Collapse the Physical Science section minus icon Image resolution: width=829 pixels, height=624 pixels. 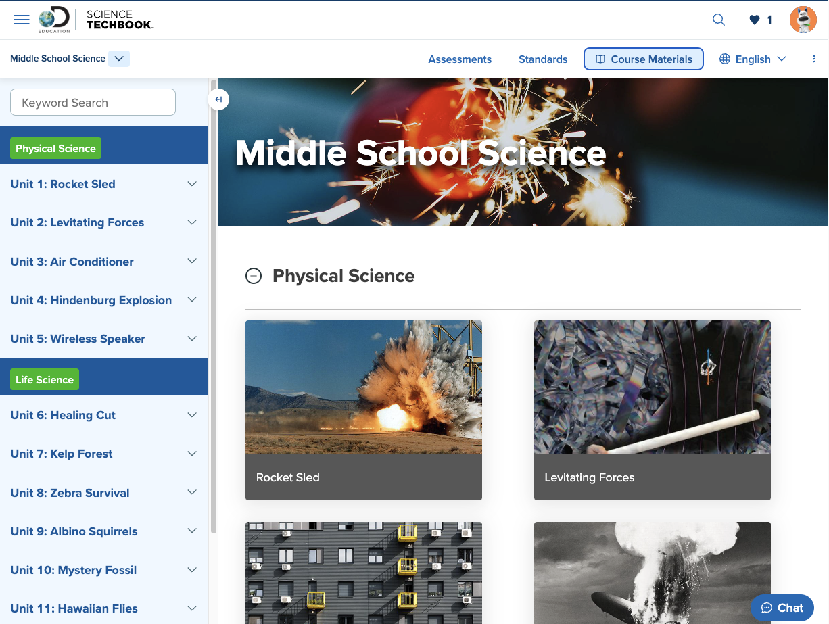[254, 276]
